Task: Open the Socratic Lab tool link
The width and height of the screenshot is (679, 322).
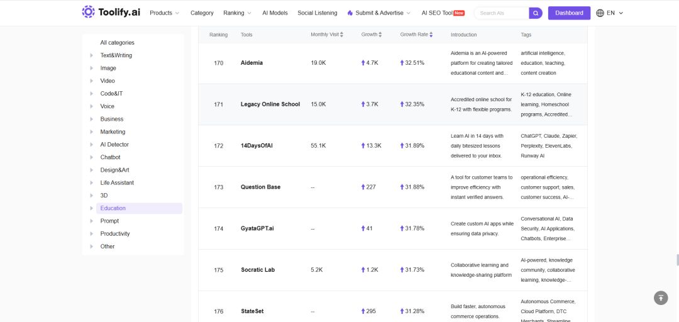Action: click(x=258, y=270)
